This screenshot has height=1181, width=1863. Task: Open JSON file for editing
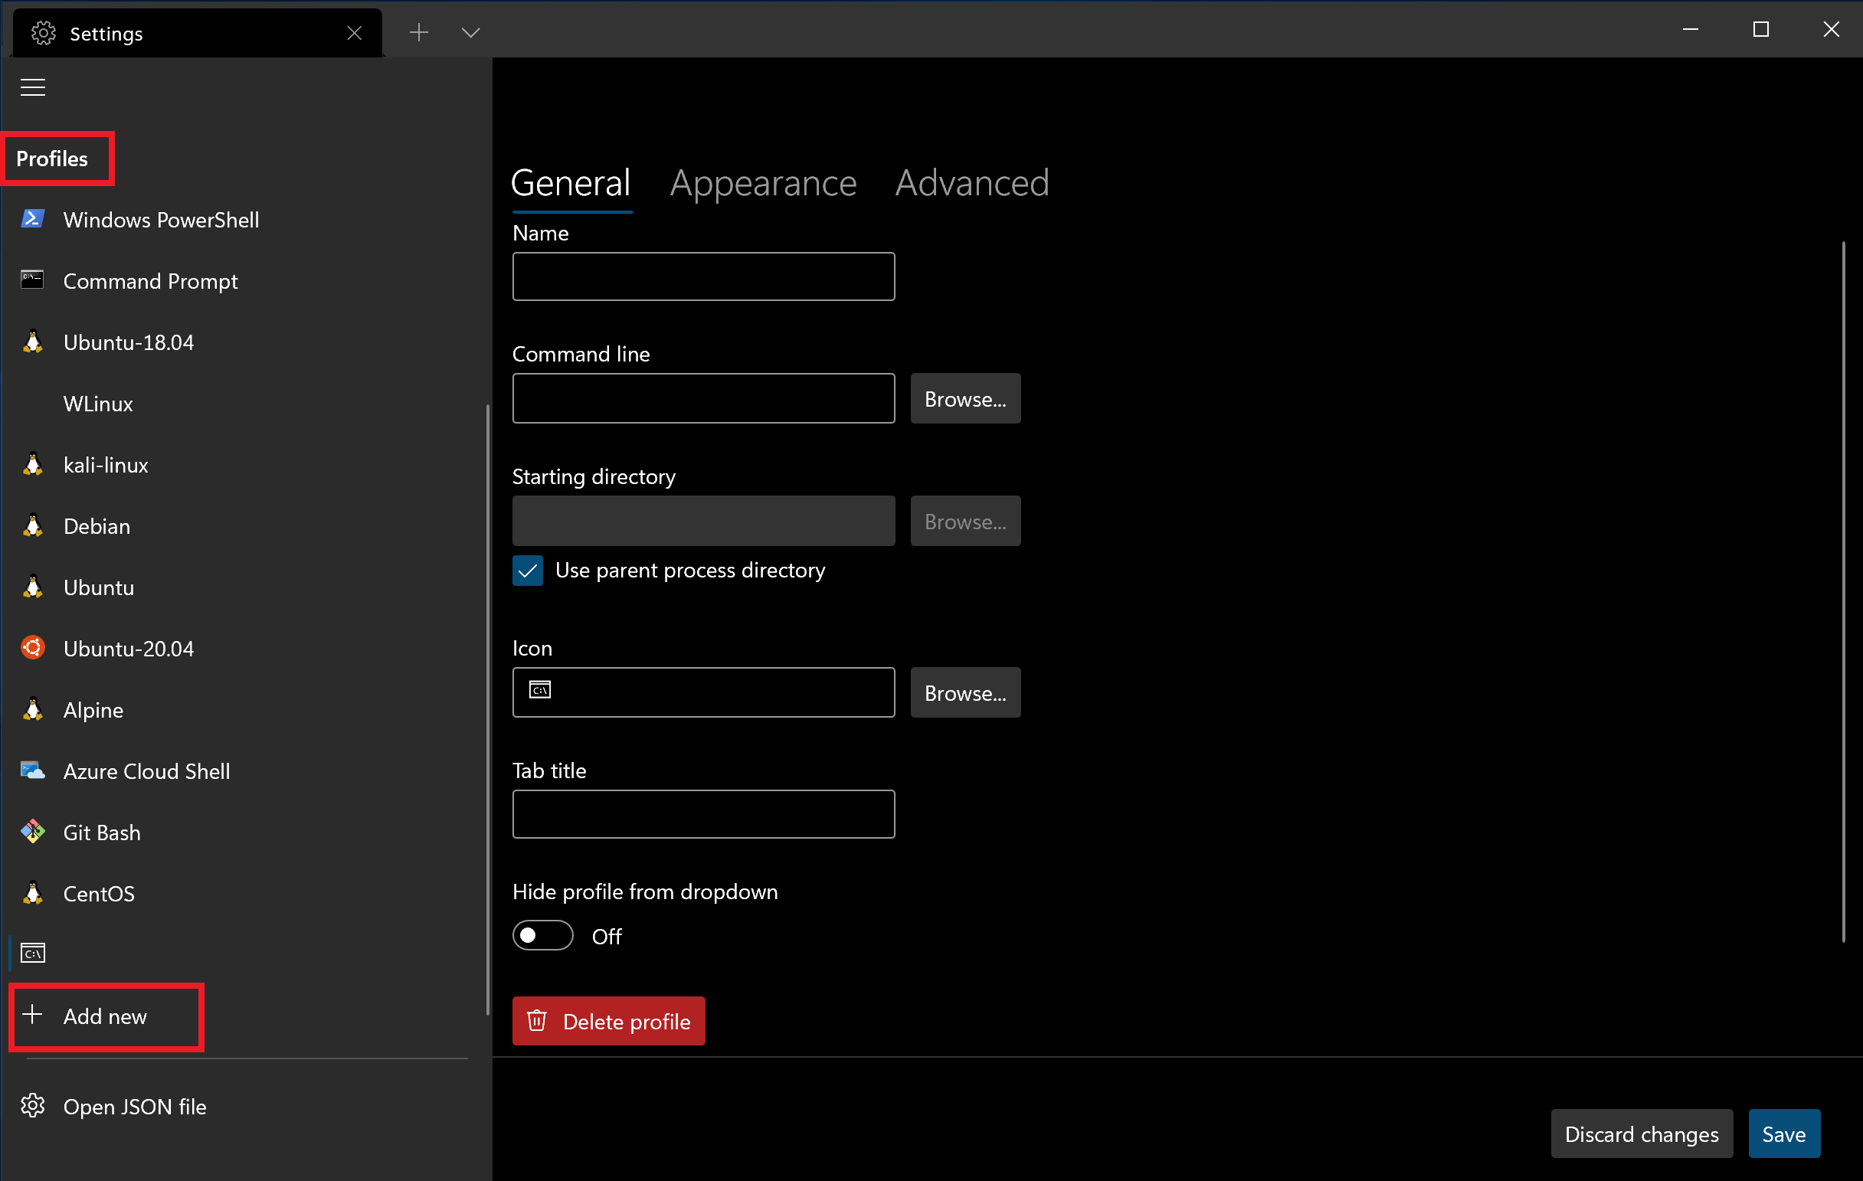(134, 1107)
